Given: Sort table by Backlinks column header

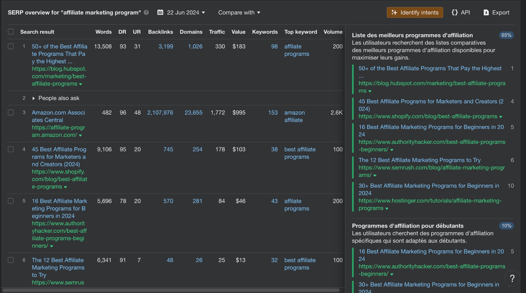Looking at the screenshot, I should coord(160,32).
